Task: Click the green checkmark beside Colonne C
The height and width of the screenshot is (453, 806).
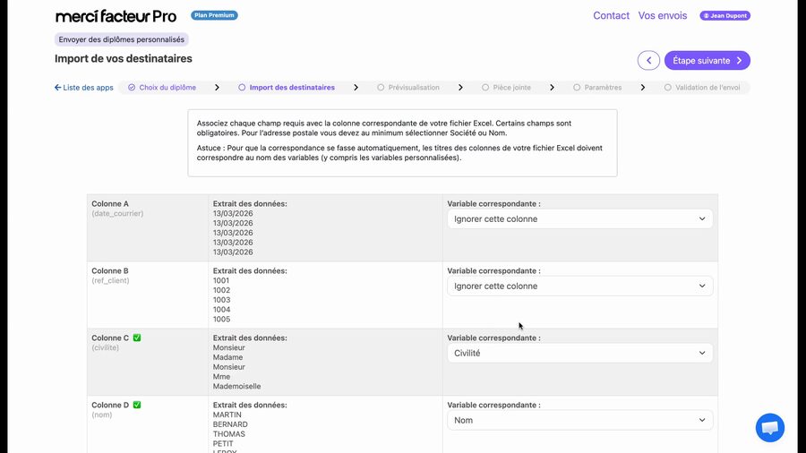Action: click(137, 338)
